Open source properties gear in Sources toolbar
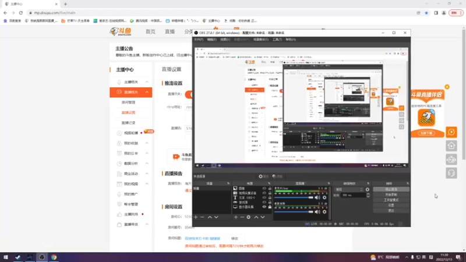Image resolution: width=466 pixels, height=262 pixels. (x=249, y=217)
